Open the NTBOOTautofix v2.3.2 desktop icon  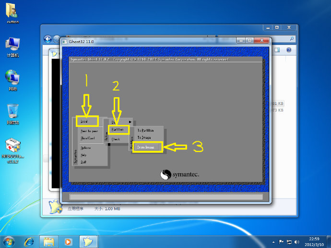coord(12,150)
